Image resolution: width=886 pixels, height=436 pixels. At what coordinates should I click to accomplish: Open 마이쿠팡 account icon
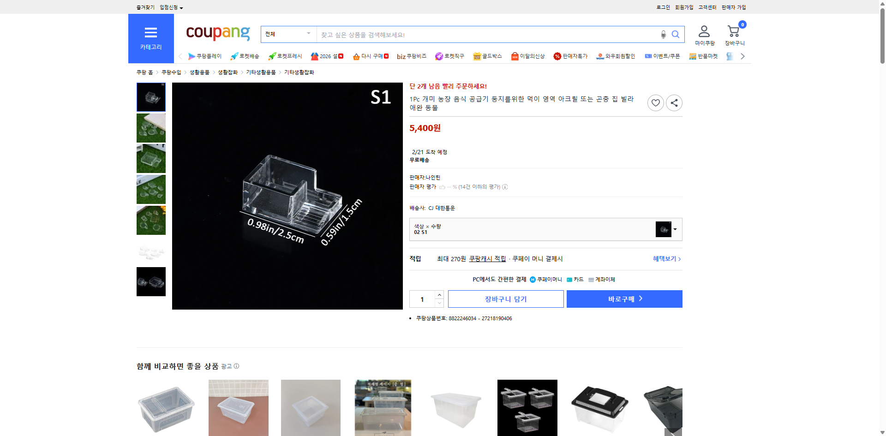pyautogui.click(x=704, y=31)
